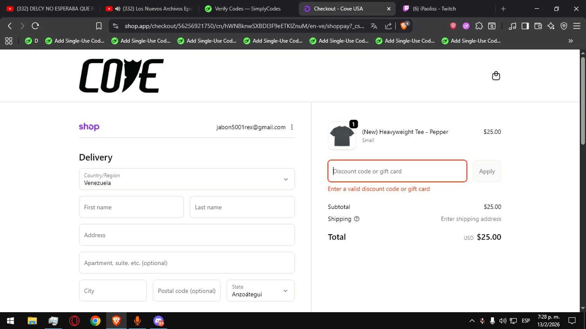Open File Explorer from taskbar

32,321
